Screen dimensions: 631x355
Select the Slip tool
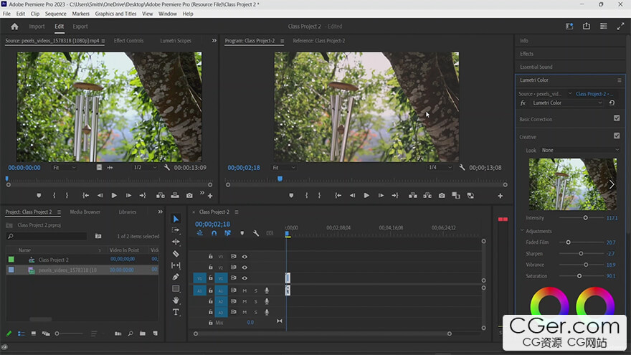click(x=176, y=265)
